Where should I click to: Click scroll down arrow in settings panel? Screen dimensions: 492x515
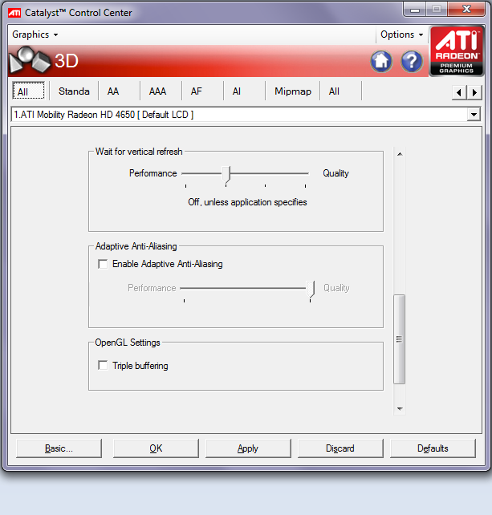(x=399, y=409)
